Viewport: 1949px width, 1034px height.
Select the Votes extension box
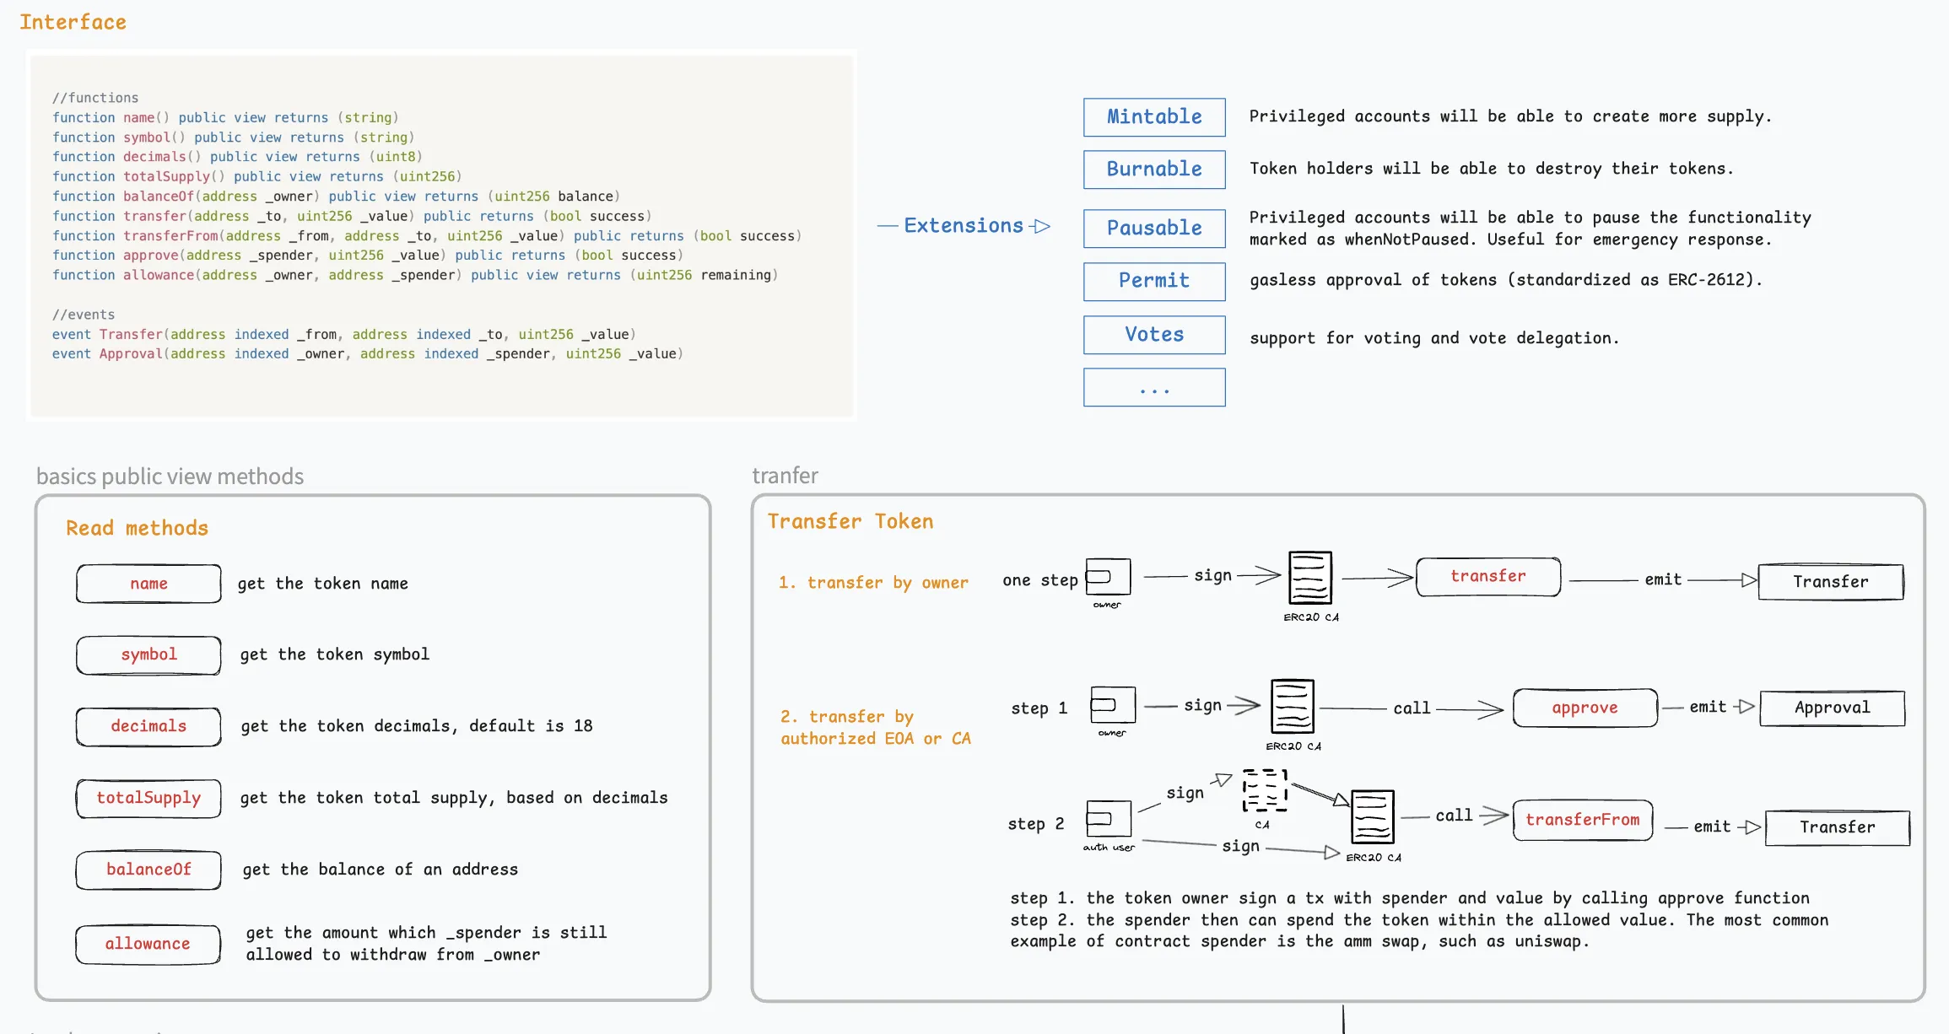click(1153, 335)
